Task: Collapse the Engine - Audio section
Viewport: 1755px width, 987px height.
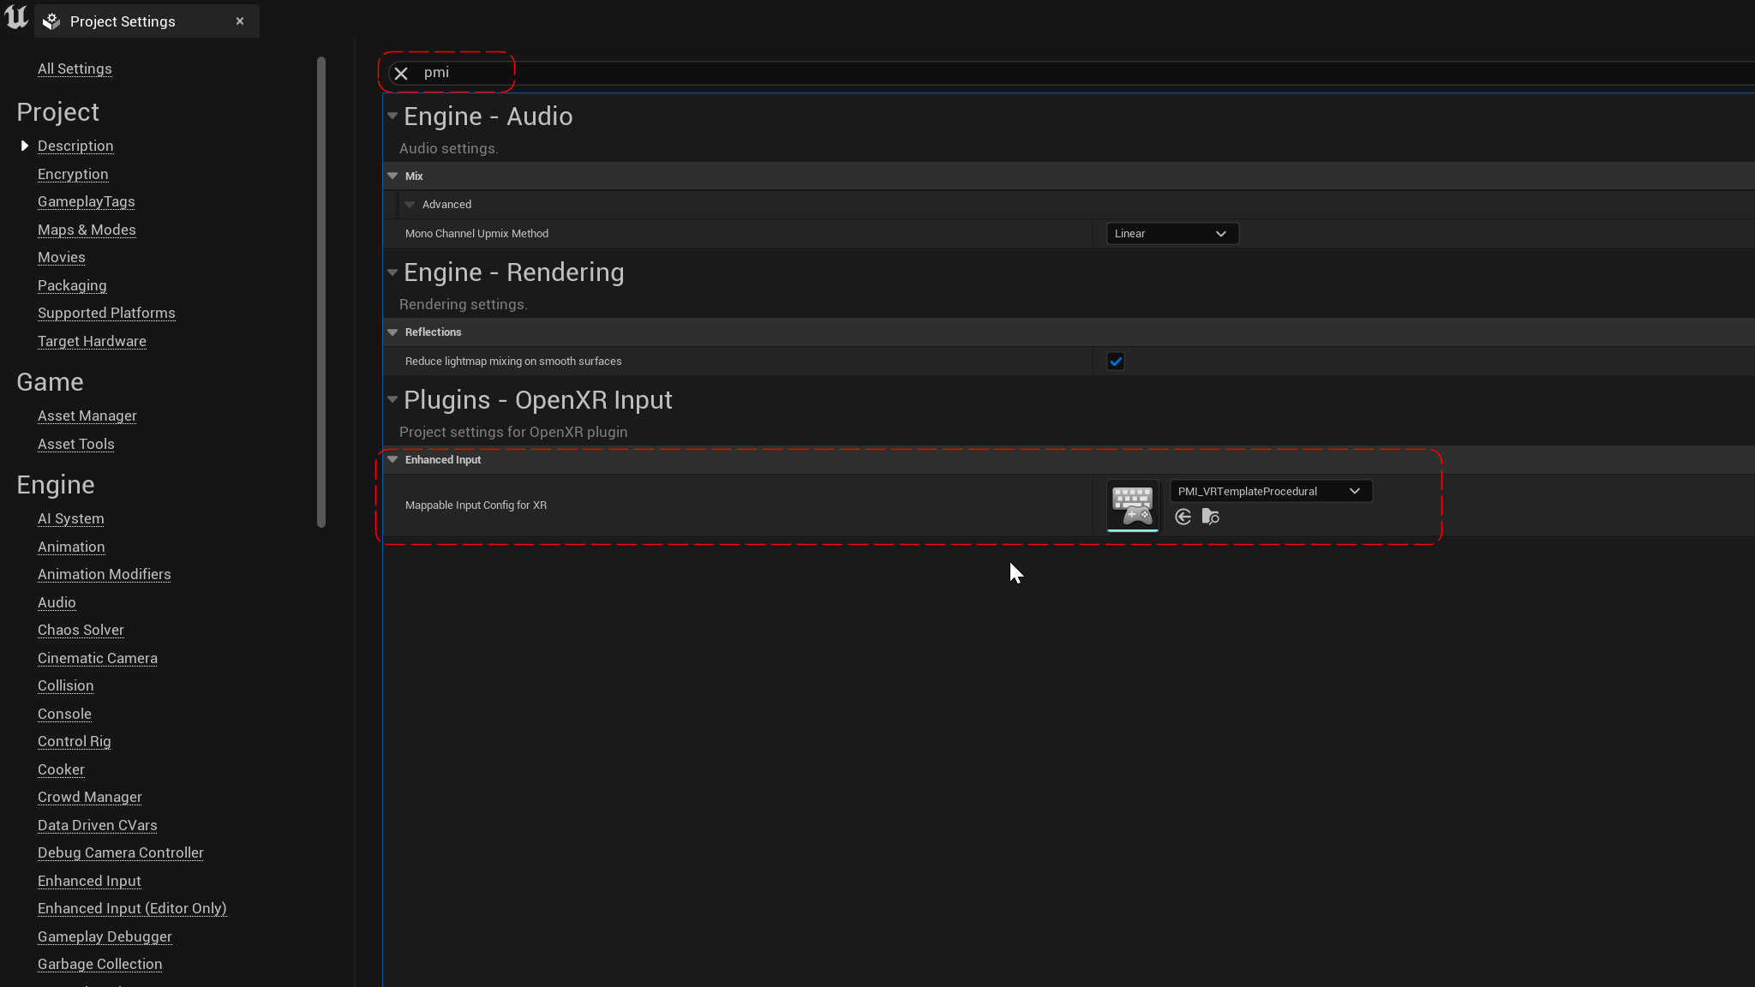Action: click(392, 116)
